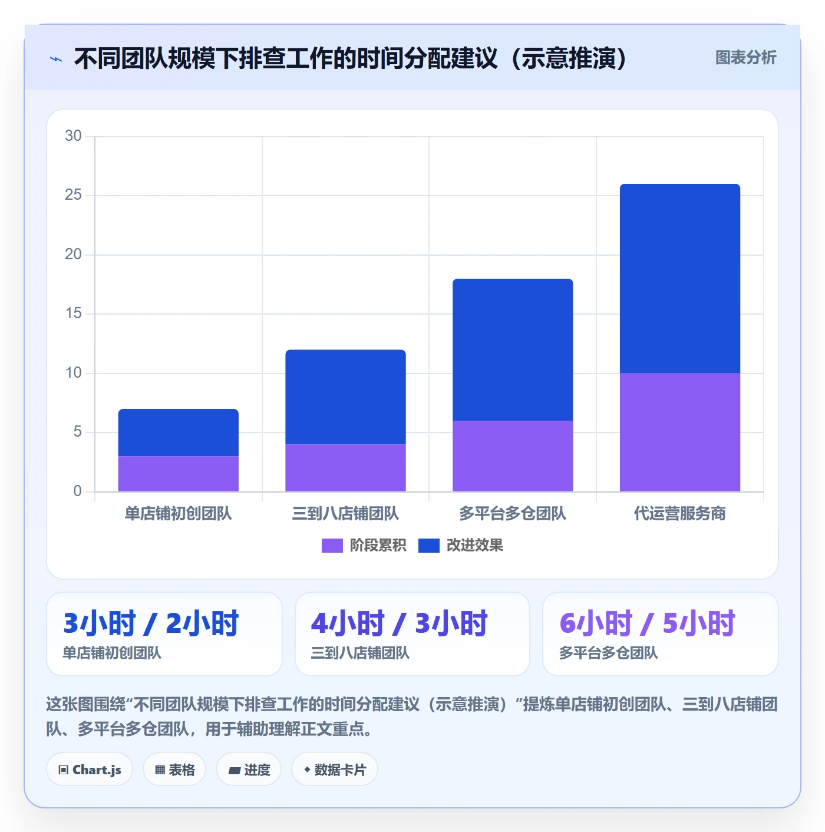This screenshot has height=832, width=825.
Task: Click the grid icon in the 表格 tag
Action: [160, 770]
